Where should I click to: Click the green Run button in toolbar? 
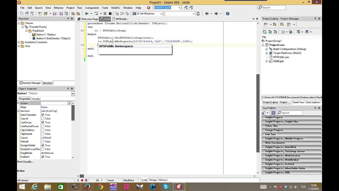(x=87, y=14)
